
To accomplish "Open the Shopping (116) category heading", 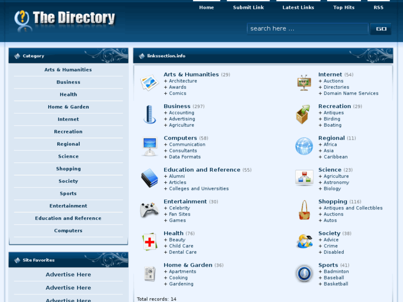I will pos(333,202).
